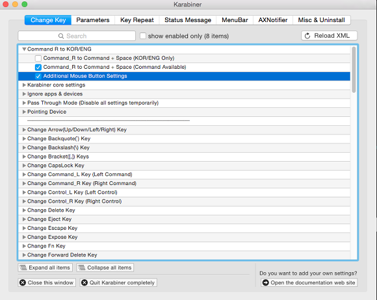Expand Change Delete Key
Viewport: 377px width, 300px height.
(x=24, y=210)
